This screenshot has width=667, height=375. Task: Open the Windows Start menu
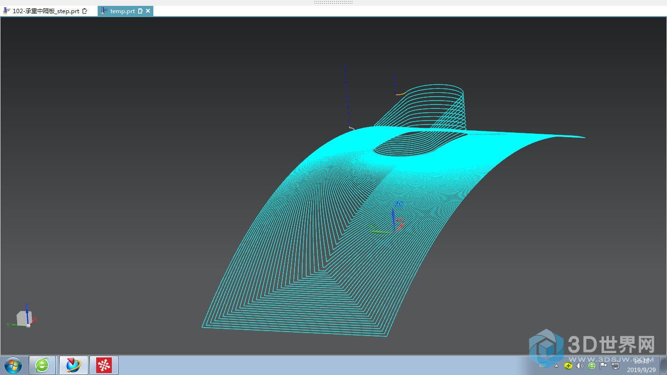13,365
